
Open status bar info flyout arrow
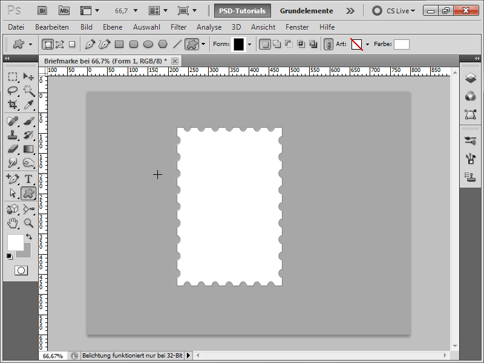coord(188,356)
